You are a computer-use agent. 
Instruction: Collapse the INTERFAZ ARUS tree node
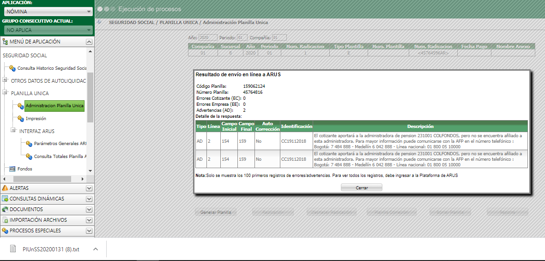pyautogui.click(x=13, y=130)
